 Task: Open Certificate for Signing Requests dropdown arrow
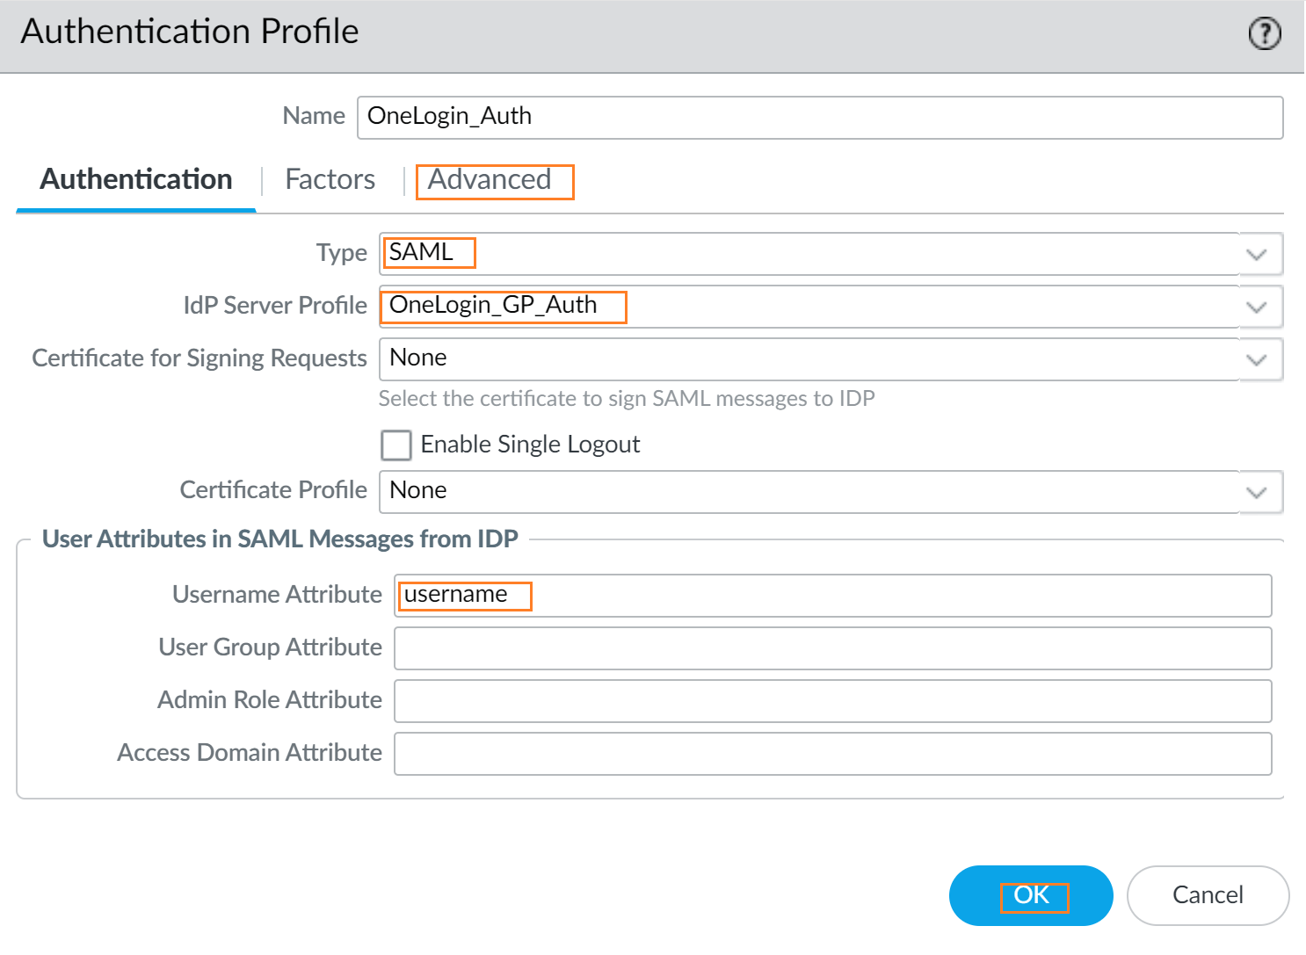[1257, 359]
